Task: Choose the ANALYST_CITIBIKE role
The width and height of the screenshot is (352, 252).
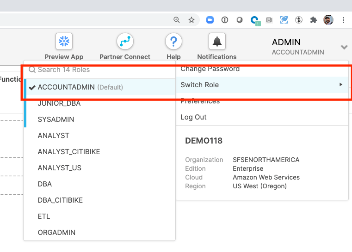Action: point(69,152)
